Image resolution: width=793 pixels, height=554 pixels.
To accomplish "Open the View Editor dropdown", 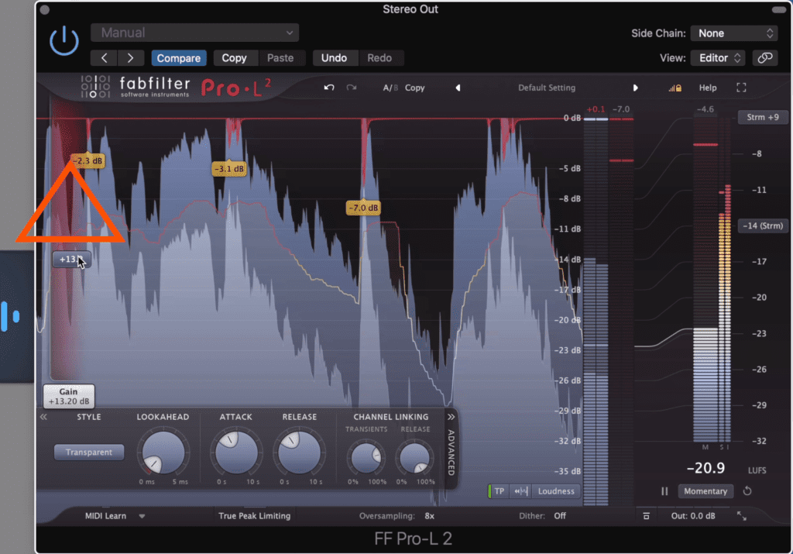I will (719, 58).
